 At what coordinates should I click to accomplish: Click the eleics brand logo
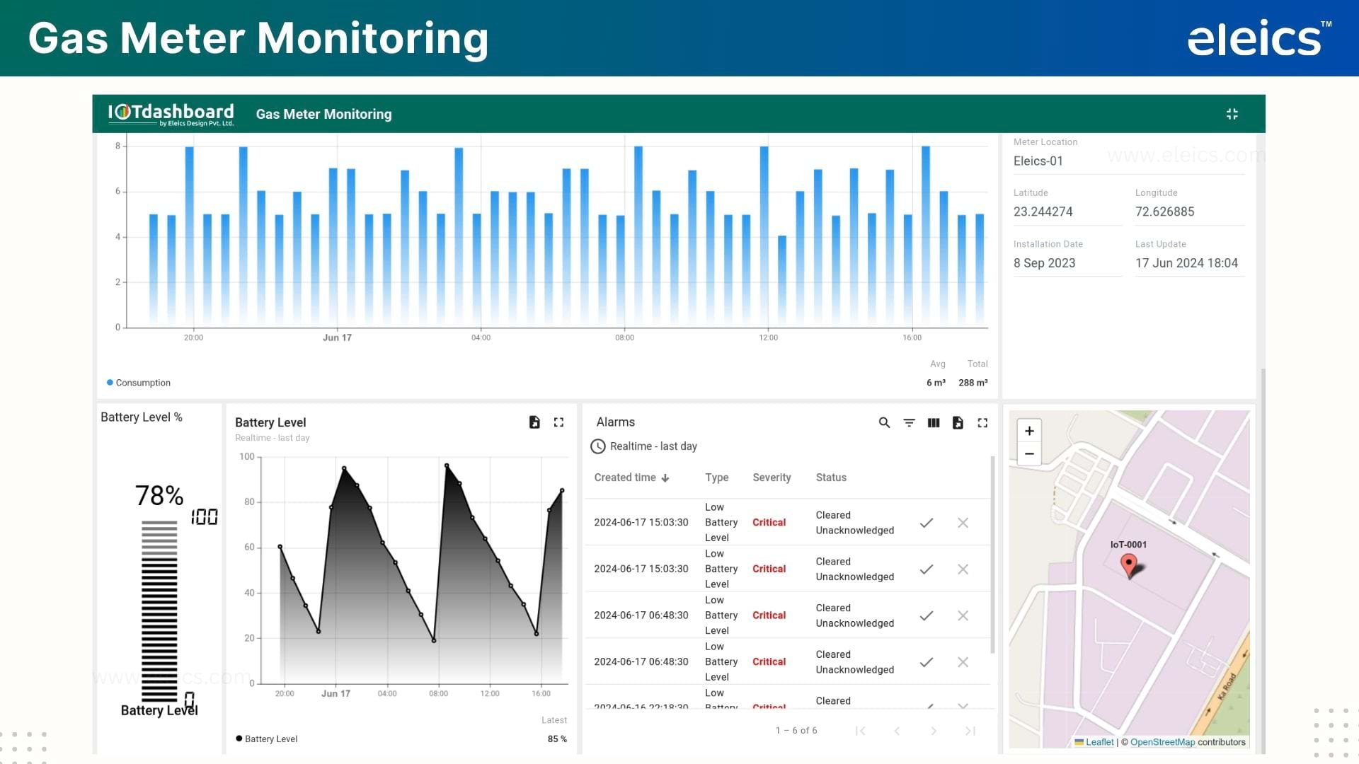pyautogui.click(x=1258, y=39)
